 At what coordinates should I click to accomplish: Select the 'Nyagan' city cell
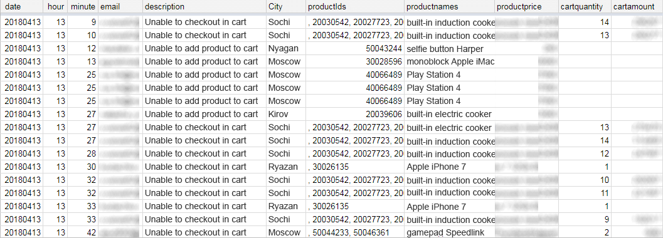pos(285,48)
